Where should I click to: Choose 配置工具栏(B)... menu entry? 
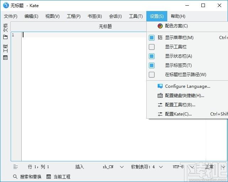coord(188,105)
